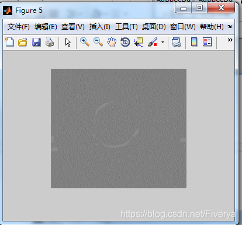Print the figure using printer icon

click(50, 42)
